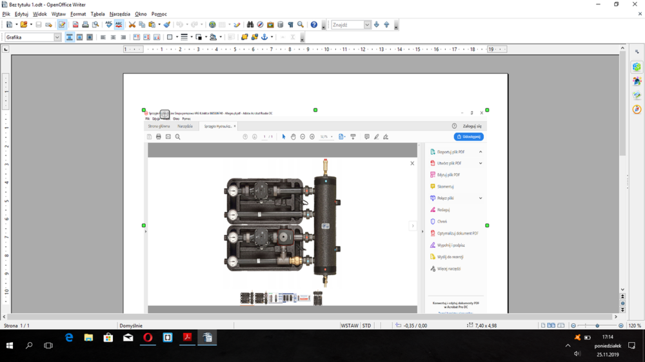Click the Format Paintbrush icon
The height and width of the screenshot is (362, 645).
(x=166, y=24)
